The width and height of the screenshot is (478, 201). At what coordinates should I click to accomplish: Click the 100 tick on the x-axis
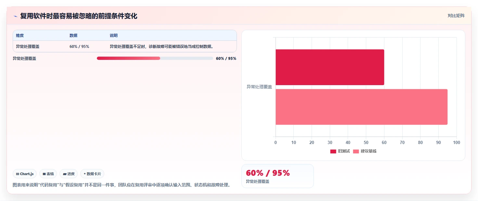pos(456,143)
